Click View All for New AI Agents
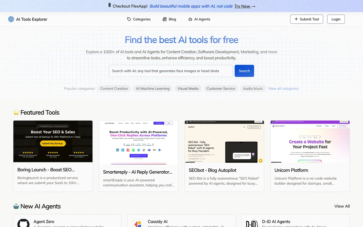 [x=342, y=206]
